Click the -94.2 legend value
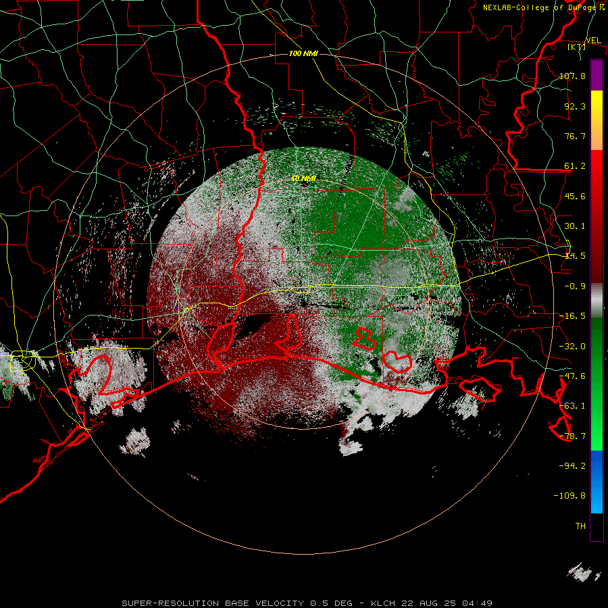This screenshot has width=608, height=608. [572, 466]
